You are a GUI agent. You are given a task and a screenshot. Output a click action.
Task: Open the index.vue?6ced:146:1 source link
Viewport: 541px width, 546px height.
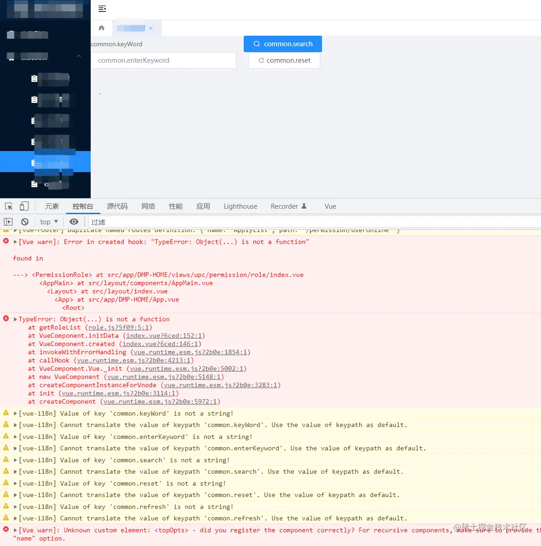(x=160, y=344)
